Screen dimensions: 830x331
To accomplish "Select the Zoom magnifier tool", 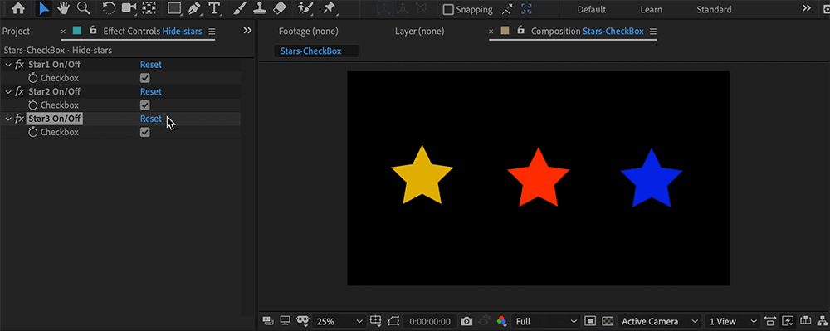I will tap(83, 8).
